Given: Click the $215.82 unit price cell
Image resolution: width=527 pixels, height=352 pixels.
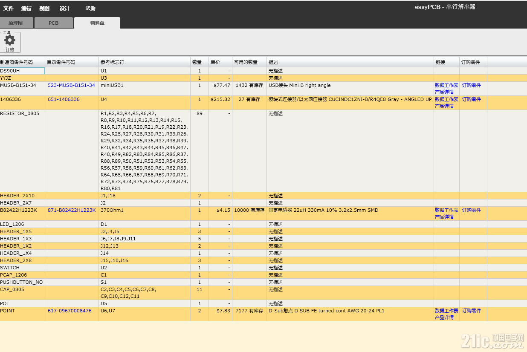Looking at the screenshot, I should pos(220,103).
